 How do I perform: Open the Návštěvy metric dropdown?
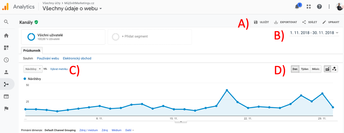[x=33, y=69]
